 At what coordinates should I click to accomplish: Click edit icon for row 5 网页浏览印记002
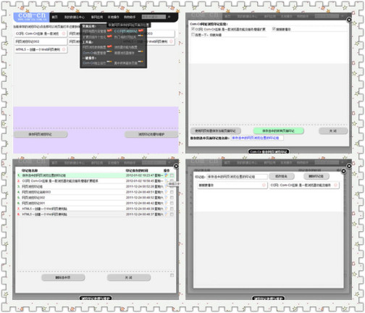167,198
